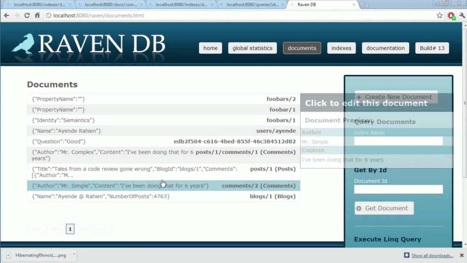Open the users/ayende document row
The height and width of the screenshot is (263, 467).
163,131
